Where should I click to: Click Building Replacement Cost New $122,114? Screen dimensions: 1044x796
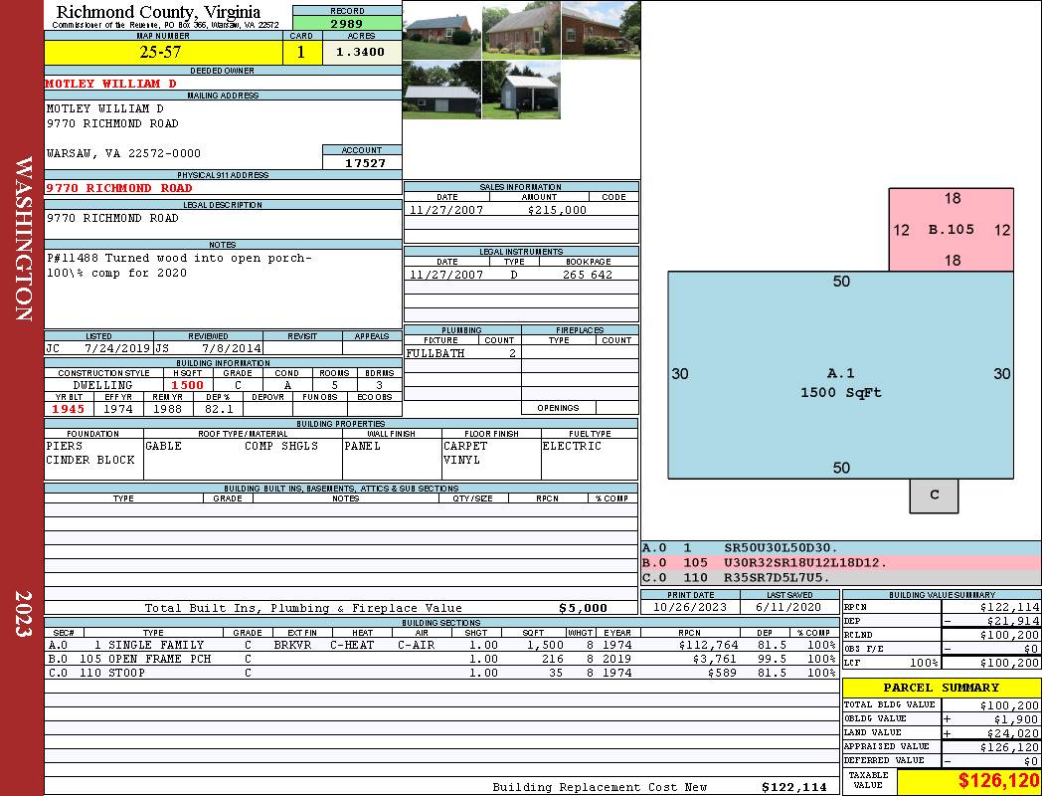793,787
